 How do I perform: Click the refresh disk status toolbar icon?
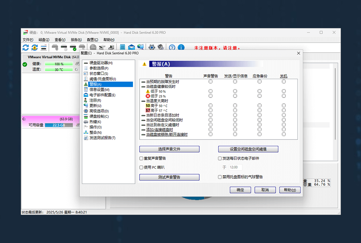click(x=26, y=48)
